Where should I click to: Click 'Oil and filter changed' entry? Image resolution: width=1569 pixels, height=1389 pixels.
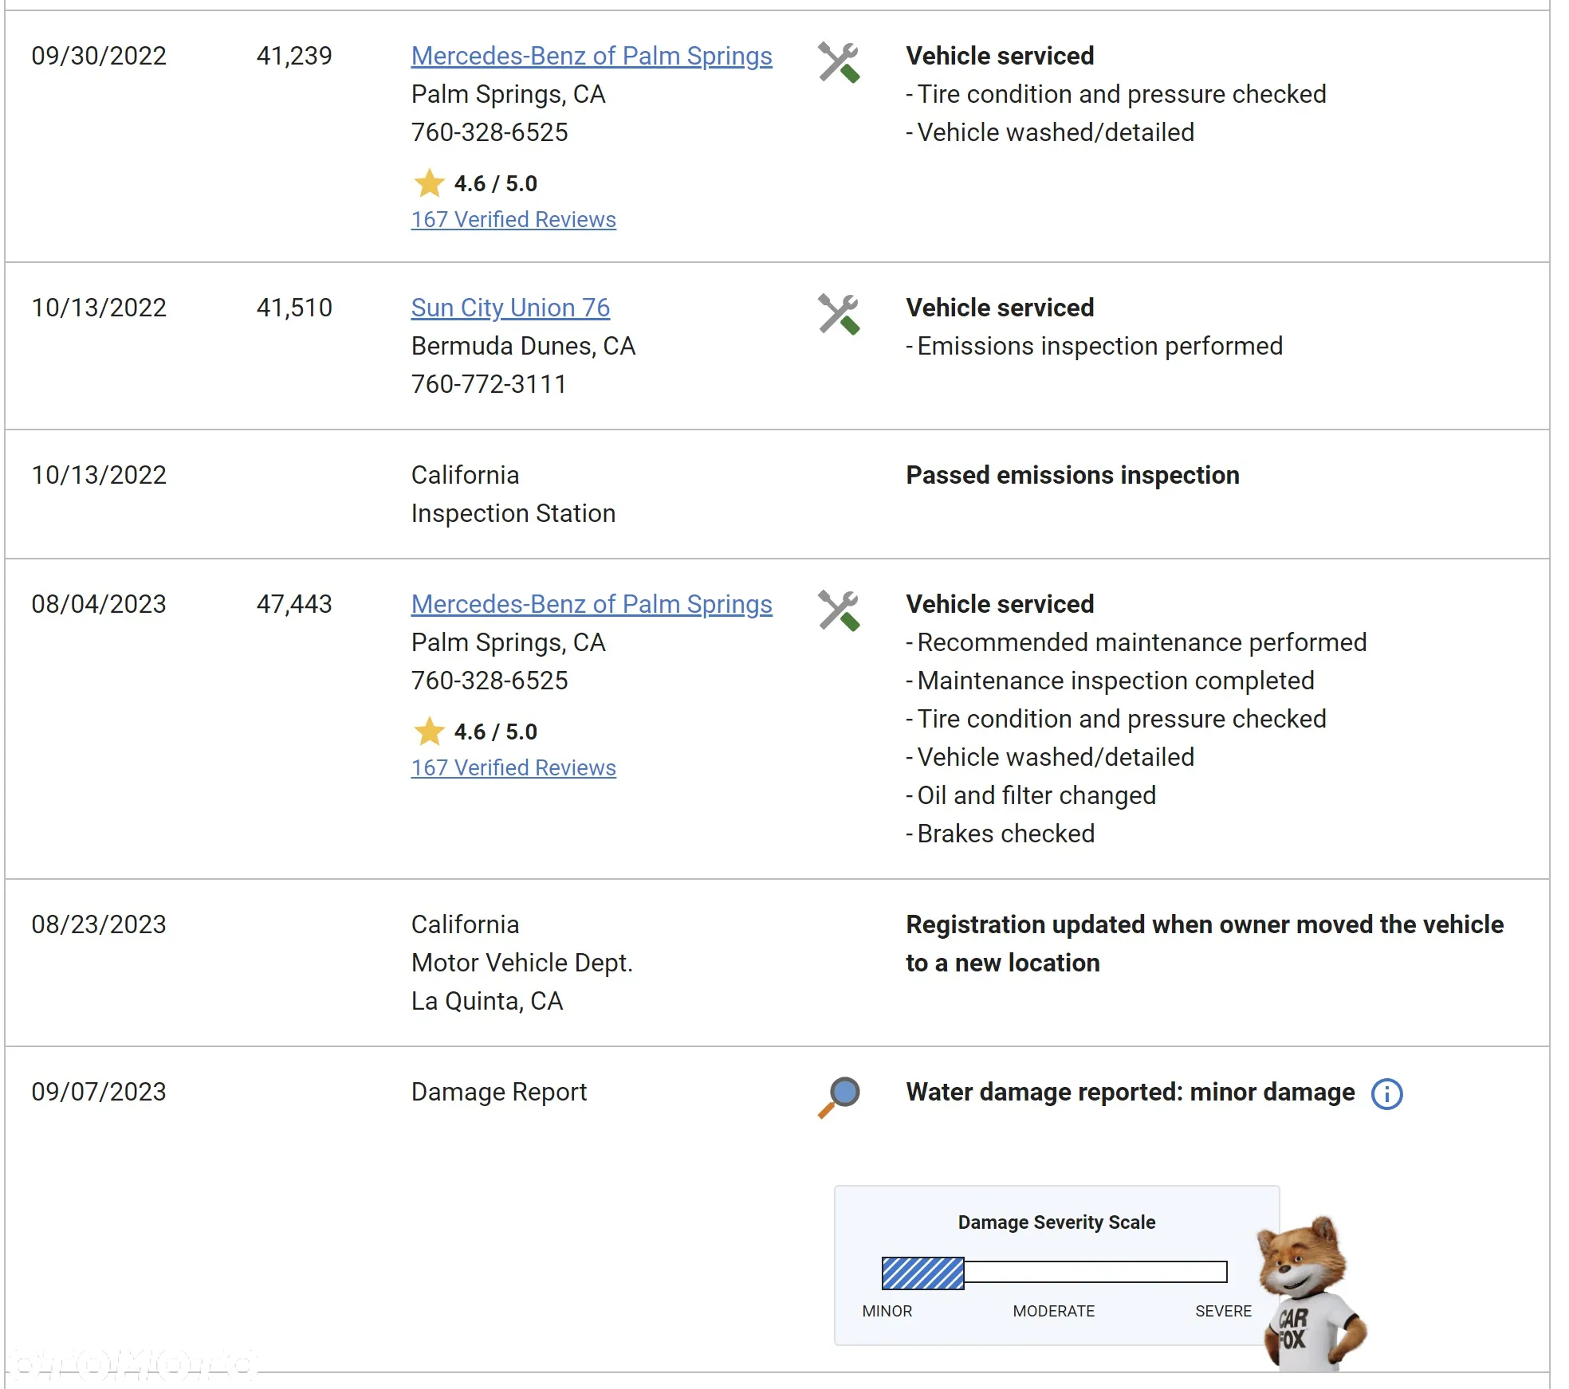(x=1036, y=795)
